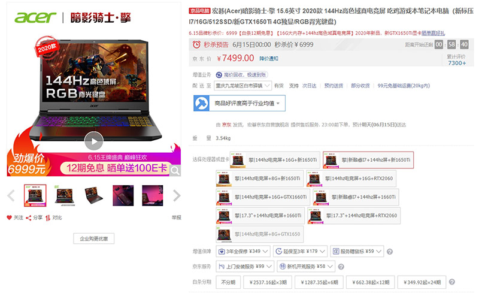Select the fifth pink-lit laptop thumbnail
This screenshot has height=293, width=479.
[153, 195]
